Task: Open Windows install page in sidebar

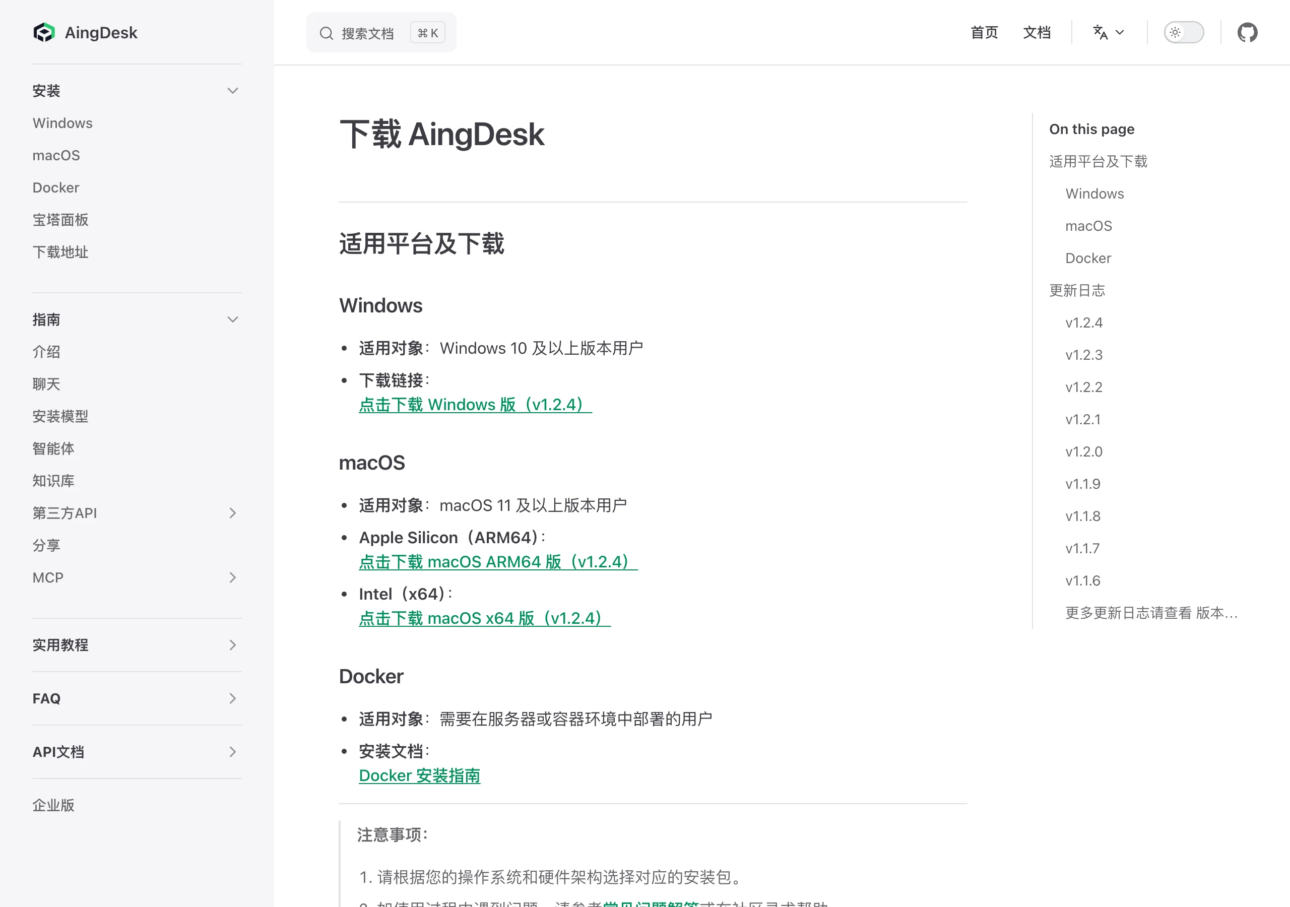Action: tap(62, 123)
